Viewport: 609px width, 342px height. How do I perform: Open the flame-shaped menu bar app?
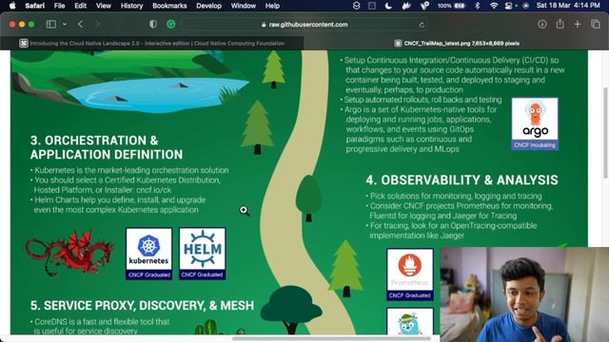pos(406,6)
